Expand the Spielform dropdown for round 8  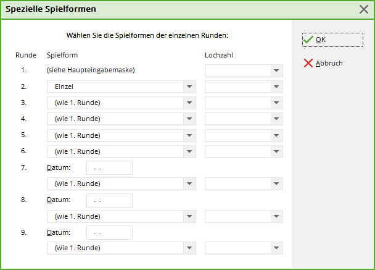[189, 217]
